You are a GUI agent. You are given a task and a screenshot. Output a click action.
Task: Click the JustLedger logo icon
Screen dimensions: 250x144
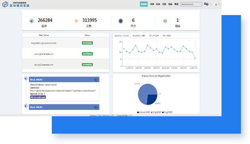5,4
